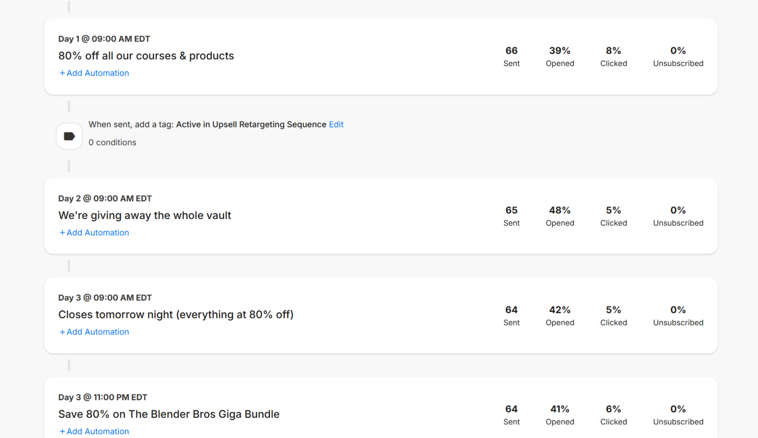Screen dimensions: 758x438
Task: Click the tag icon for the automation rule
Action: pyautogui.click(x=69, y=136)
